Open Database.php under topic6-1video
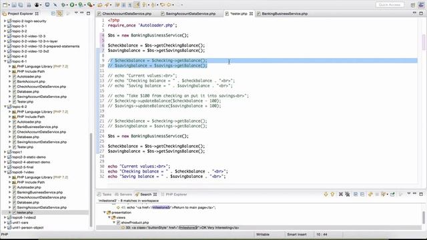 pyautogui.click(x=28, y=202)
